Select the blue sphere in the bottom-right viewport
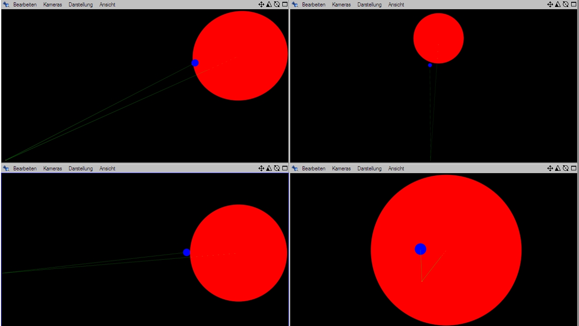Viewport: 579px width, 326px height. pyautogui.click(x=420, y=249)
